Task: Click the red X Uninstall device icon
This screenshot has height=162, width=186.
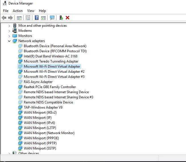Action: 67,18
